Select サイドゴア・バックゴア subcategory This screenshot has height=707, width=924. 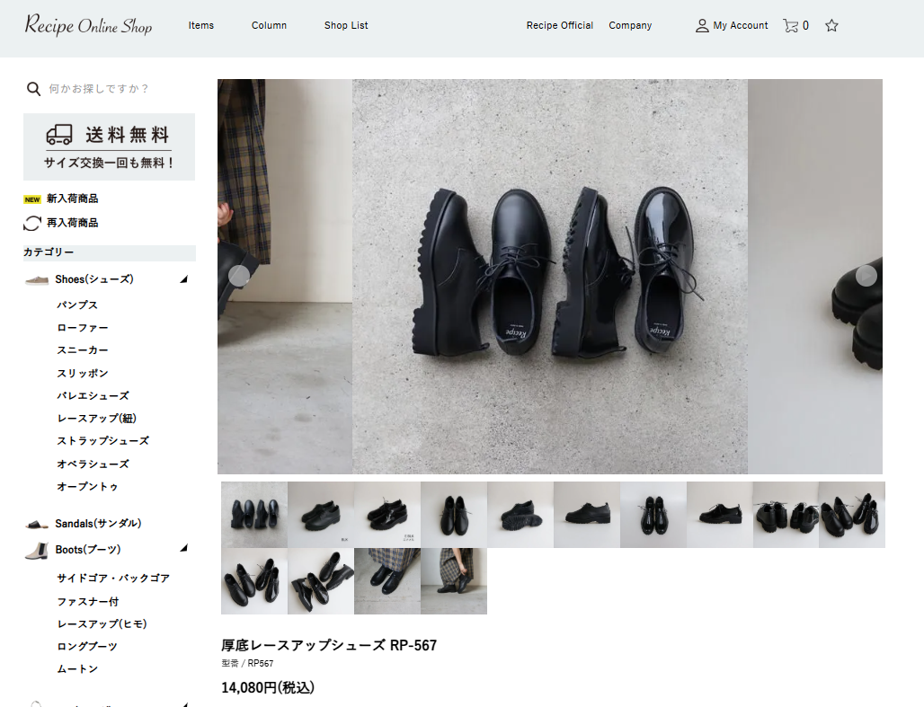click(x=113, y=578)
